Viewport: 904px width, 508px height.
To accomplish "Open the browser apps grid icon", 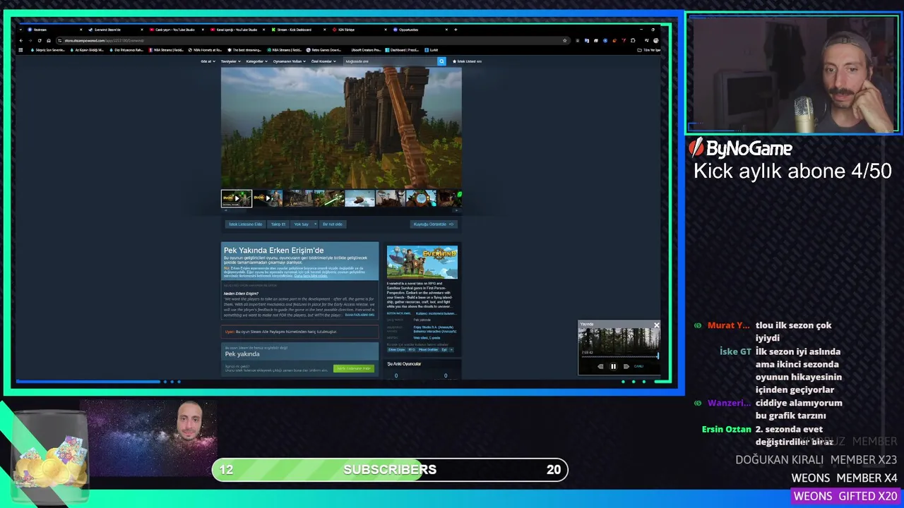I will click(21, 50).
